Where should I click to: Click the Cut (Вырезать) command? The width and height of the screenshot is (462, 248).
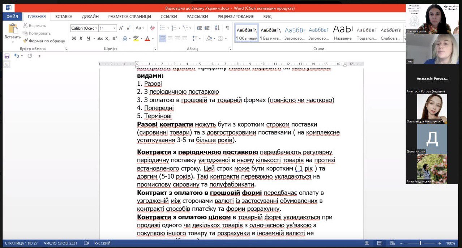coord(34,26)
